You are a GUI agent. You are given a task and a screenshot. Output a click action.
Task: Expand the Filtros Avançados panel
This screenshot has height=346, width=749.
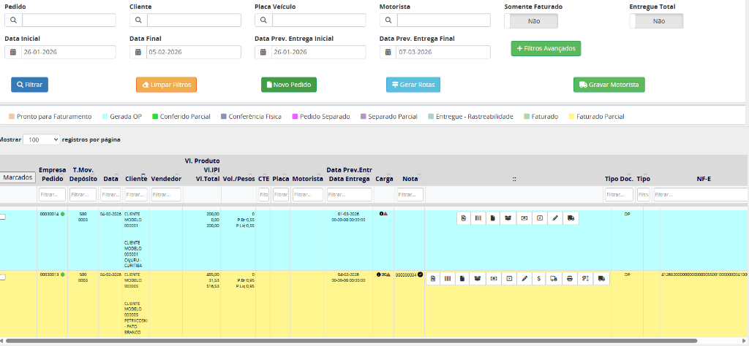click(546, 48)
